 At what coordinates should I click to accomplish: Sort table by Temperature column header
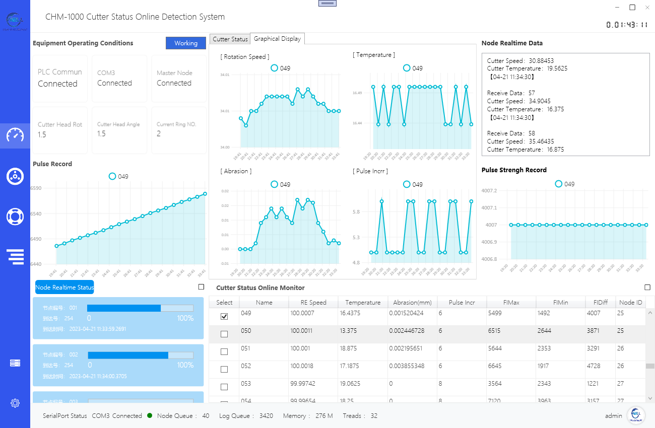pyautogui.click(x=363, y=303)
